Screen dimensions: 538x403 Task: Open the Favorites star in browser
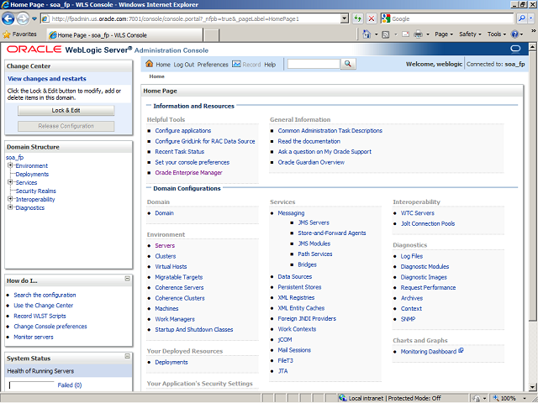[8, 34]
